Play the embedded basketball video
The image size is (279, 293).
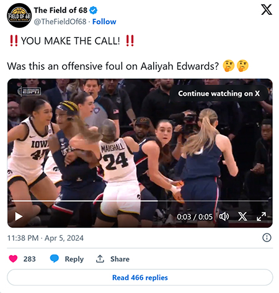coord(19,217)
